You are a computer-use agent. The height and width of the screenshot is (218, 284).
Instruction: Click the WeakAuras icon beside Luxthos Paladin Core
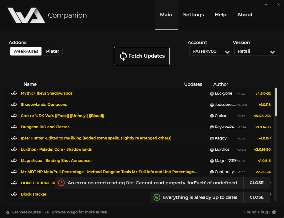[14, 149]
